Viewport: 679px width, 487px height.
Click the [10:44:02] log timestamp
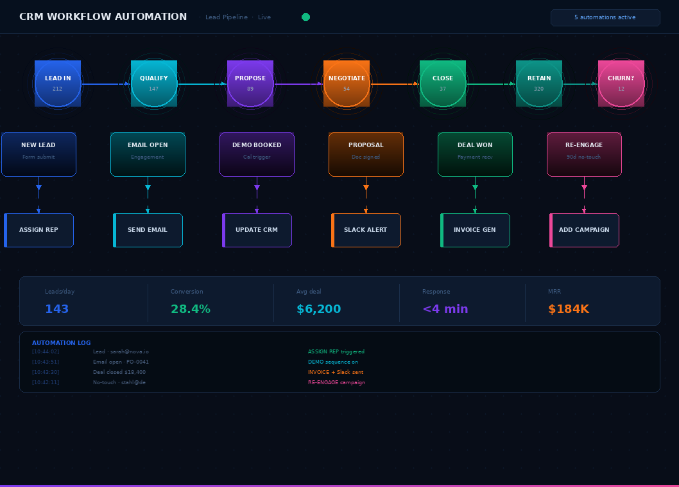[46, 351]
